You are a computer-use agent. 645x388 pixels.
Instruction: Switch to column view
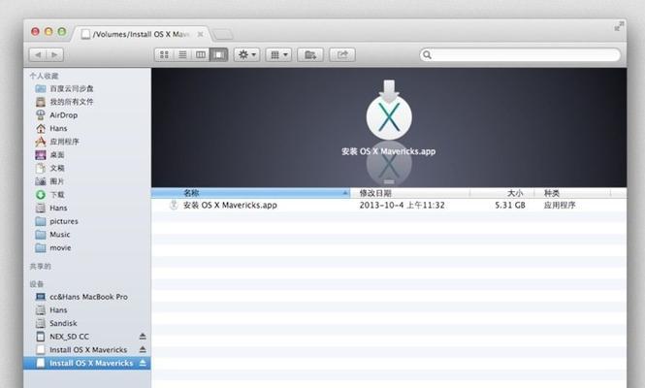pos(201,54)
